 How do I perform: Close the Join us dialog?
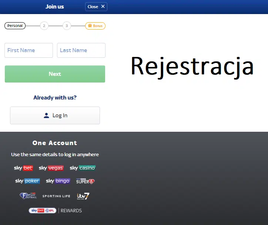click(96, 6)
